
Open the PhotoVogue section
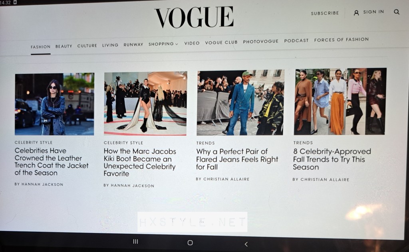click(x=260, y=41)
